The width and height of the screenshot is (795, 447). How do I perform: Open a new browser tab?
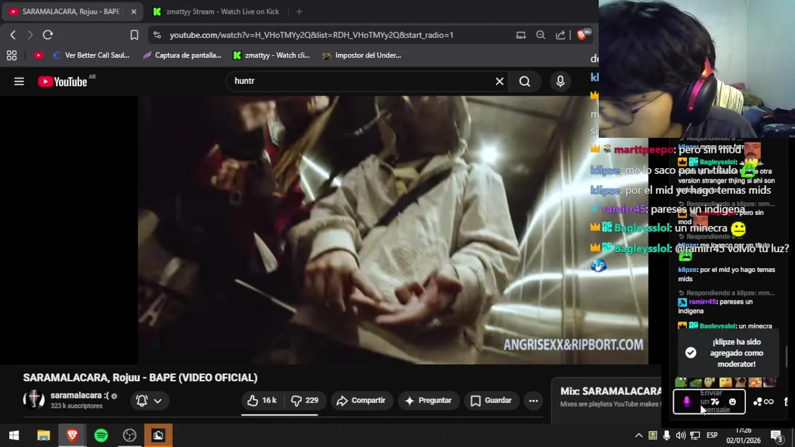(x=299, y=11)
